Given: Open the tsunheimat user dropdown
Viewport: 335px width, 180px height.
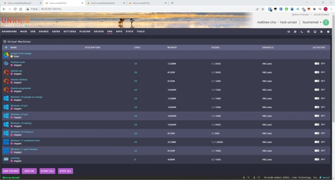Looking at the screenshot, I should (x=312, y=22).
